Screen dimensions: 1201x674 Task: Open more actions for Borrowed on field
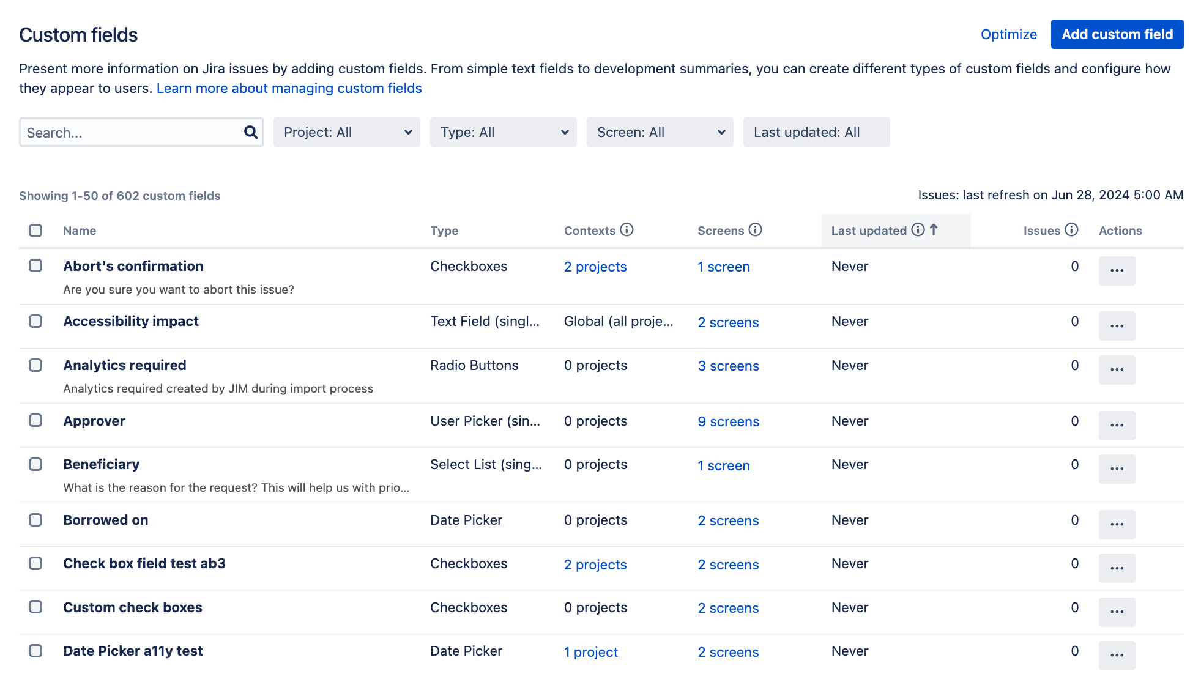(x=1117, y=524)
